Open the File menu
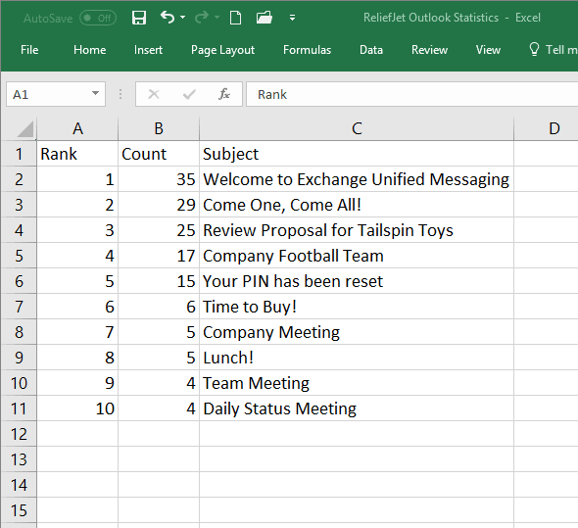The height and width of the screenshot is (528, 578). tap(29, 50)
